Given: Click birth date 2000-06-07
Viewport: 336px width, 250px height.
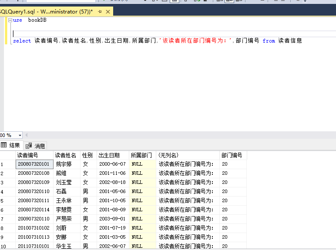Looking at the screenshot, I should [x=112, y=164].
